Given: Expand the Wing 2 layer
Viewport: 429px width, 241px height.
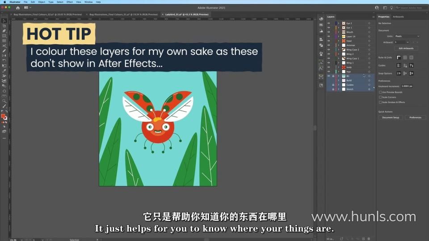Looking at the screenshot, I should (339, 54).
